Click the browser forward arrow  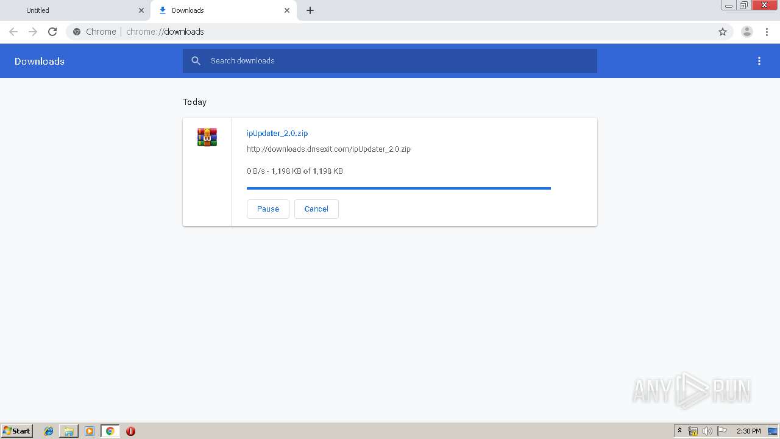point(33,32)
